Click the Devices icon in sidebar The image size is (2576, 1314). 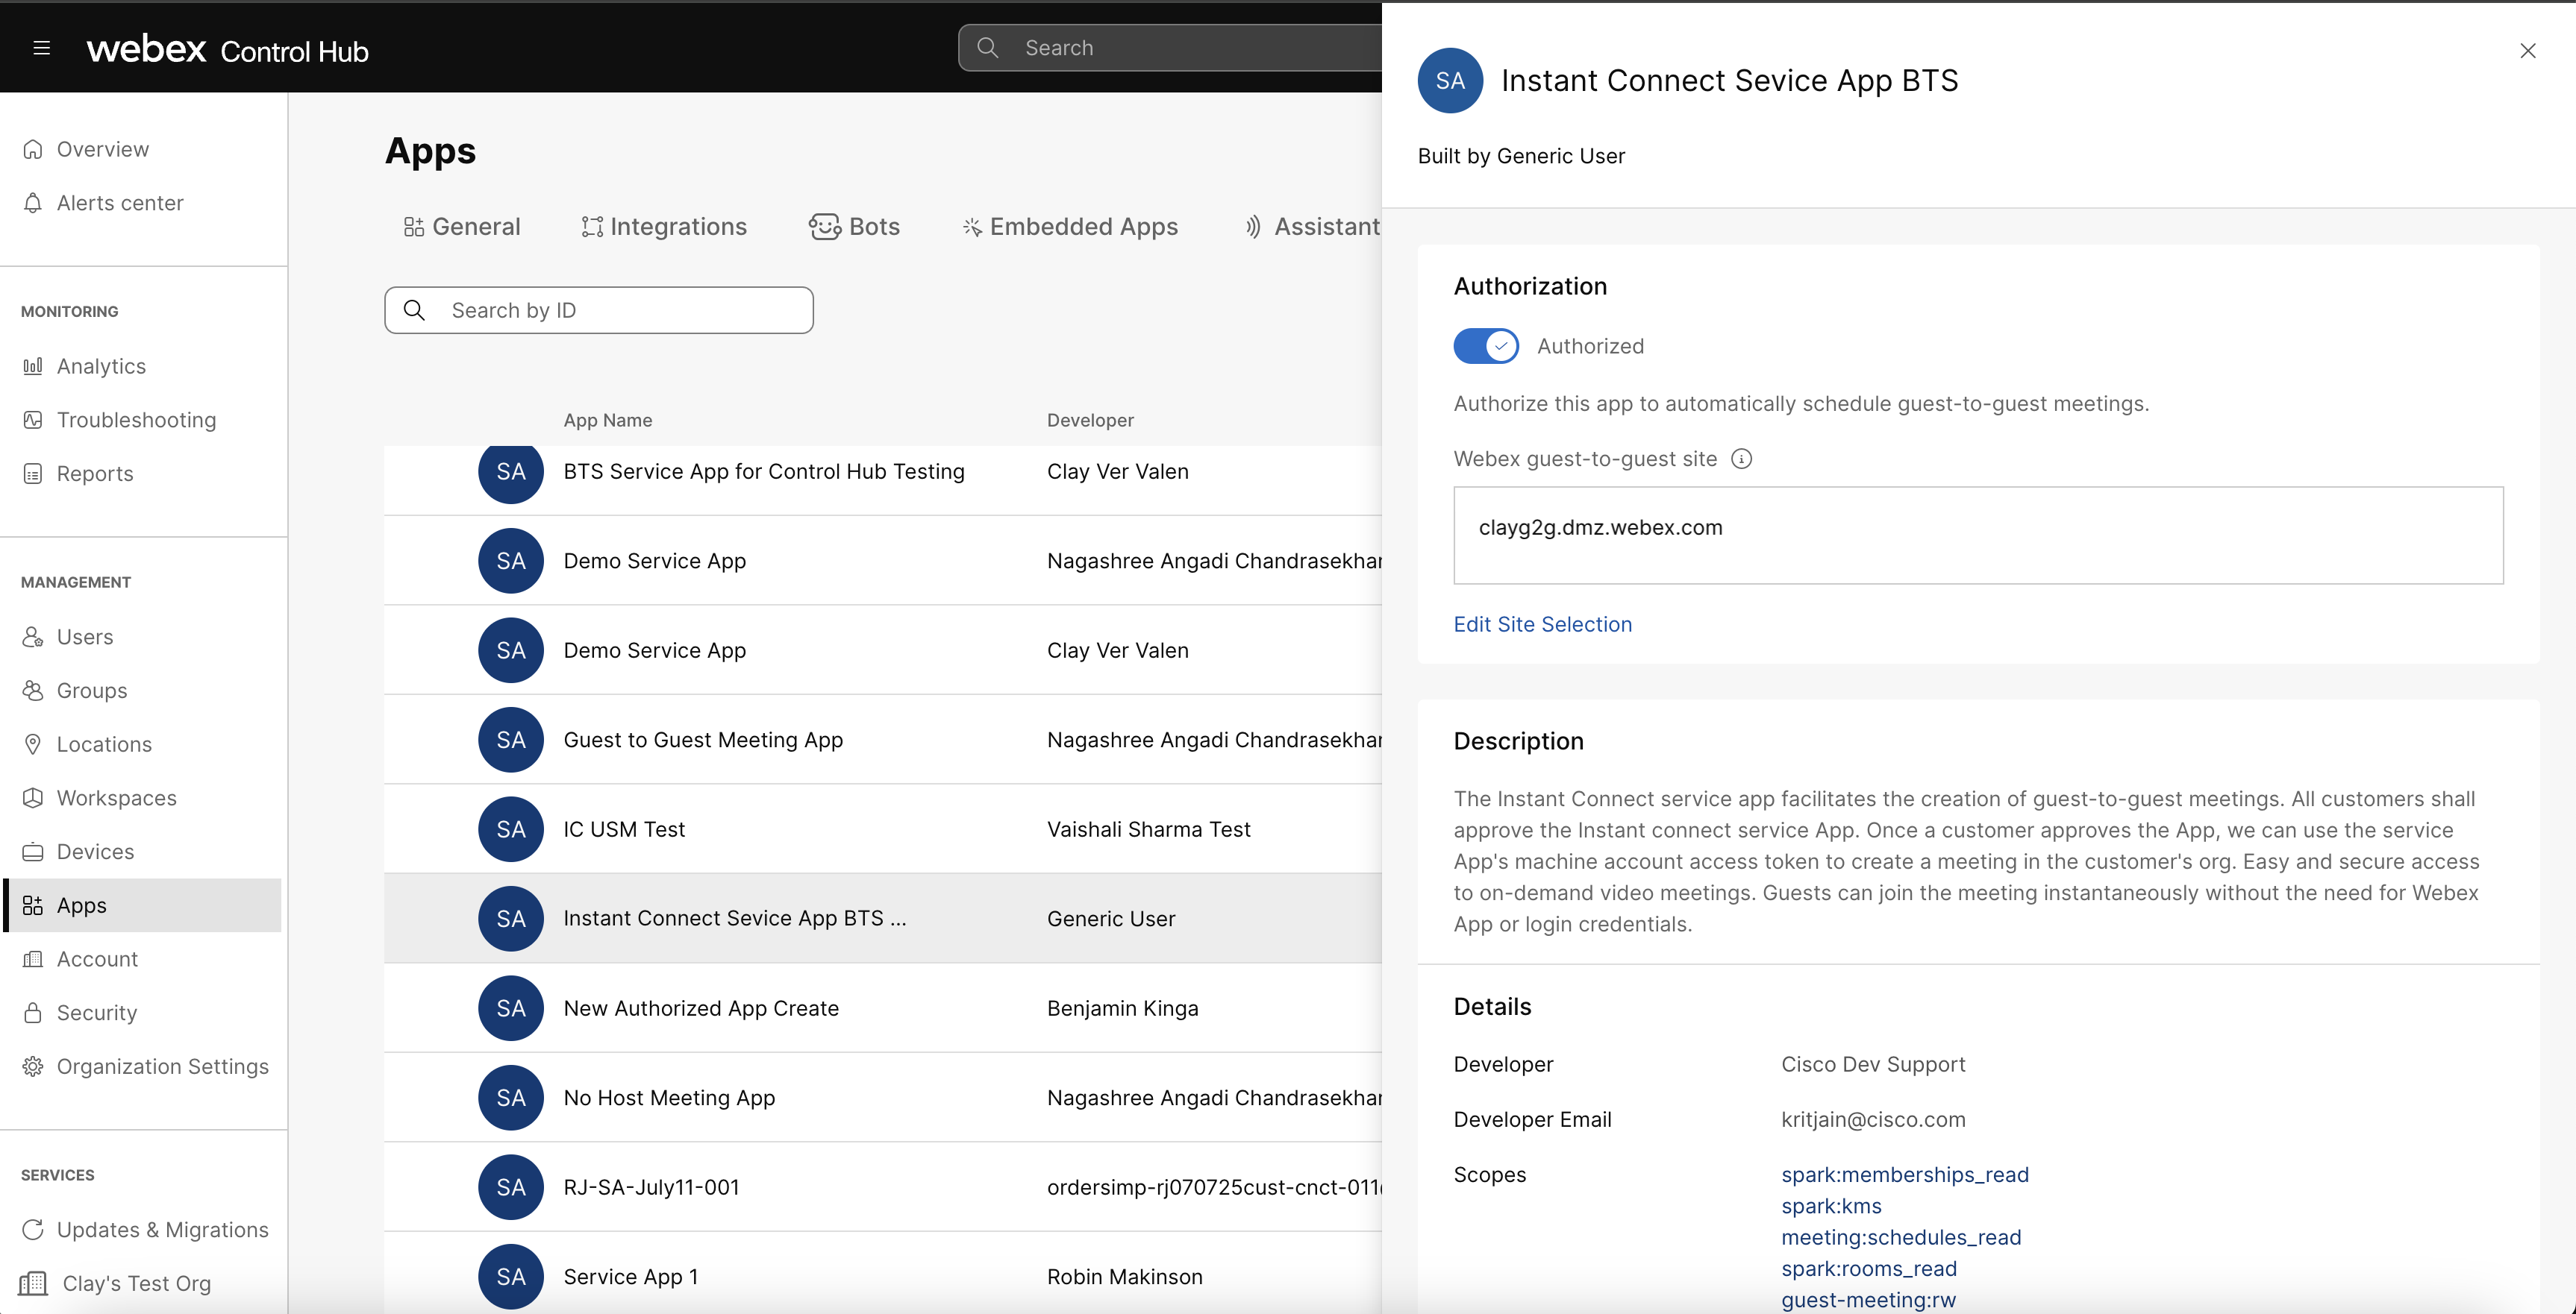coord(33,852)
